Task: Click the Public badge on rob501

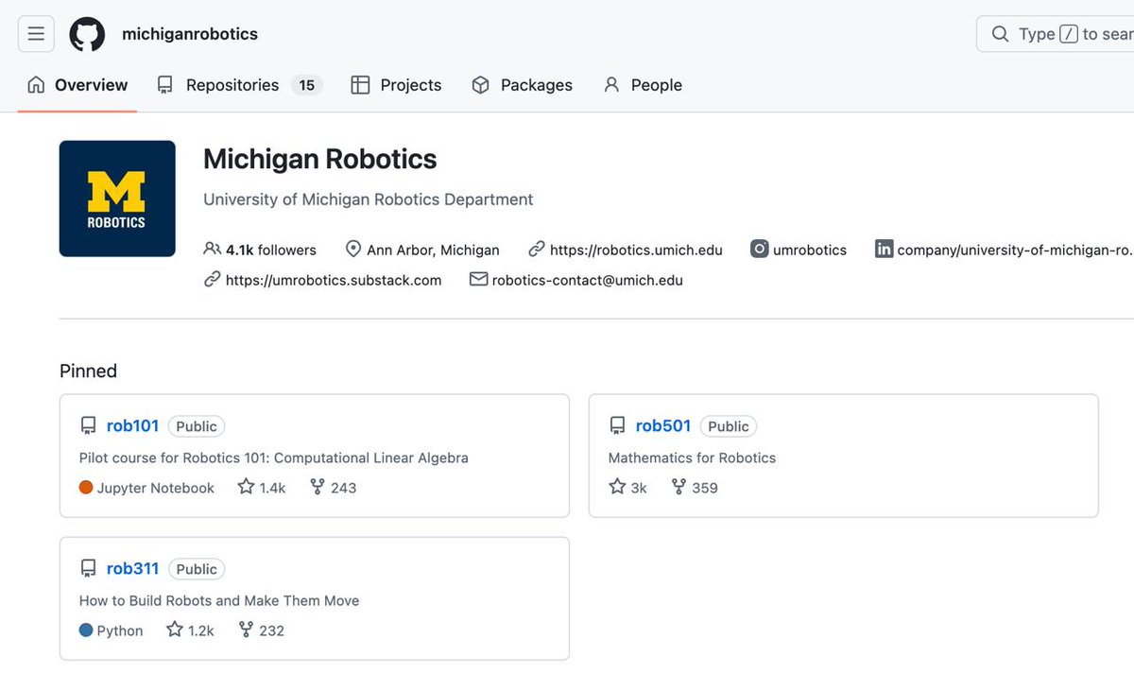Action: tap(729, 426)
